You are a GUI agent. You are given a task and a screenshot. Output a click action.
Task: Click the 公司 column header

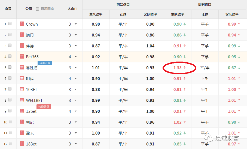point(29,9)
